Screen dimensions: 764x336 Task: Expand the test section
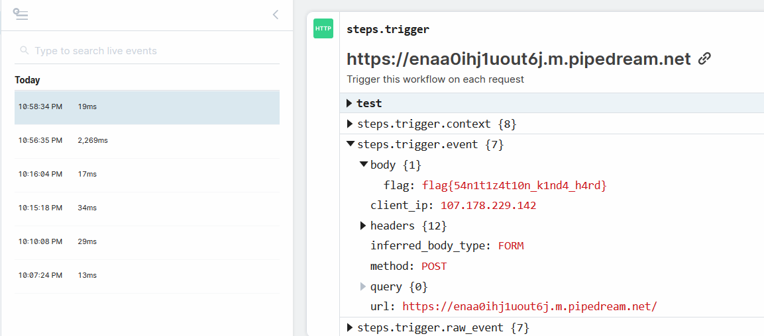tap(349, 103)
